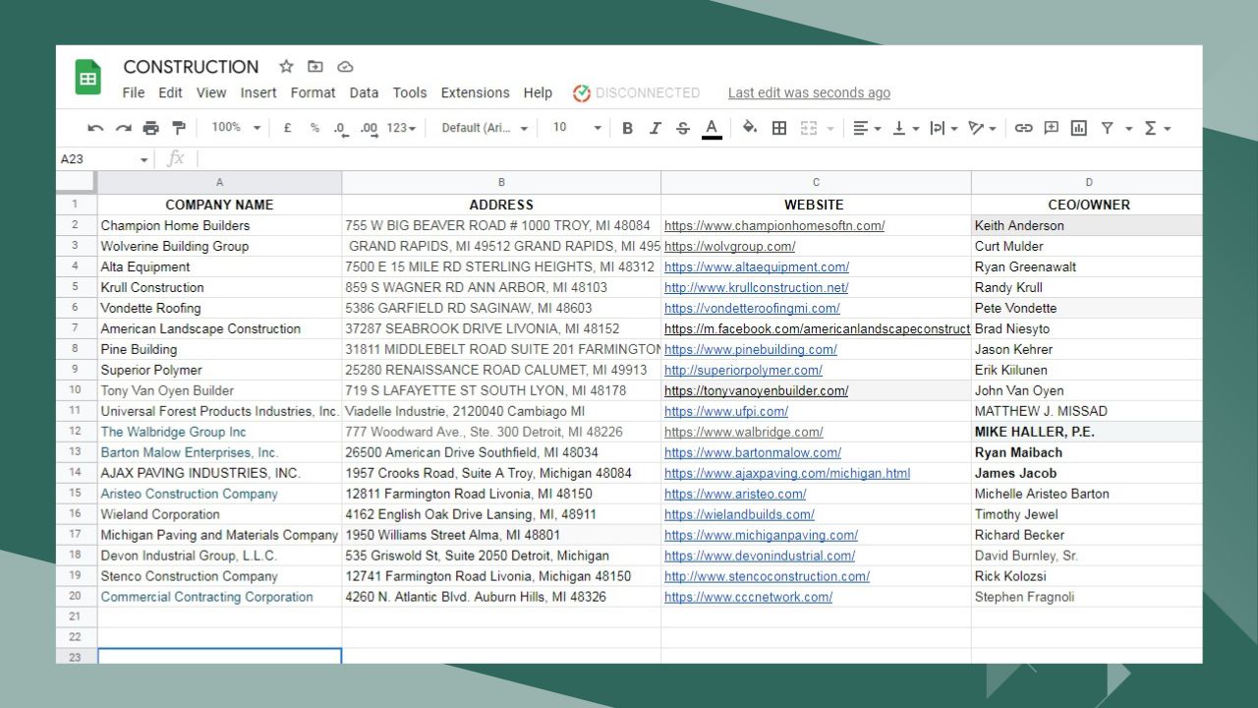Expand the Default (Arial) font dropdown
Image resolution: width=1258 pixels, height=708 pixels.
(x=484, y=128)
